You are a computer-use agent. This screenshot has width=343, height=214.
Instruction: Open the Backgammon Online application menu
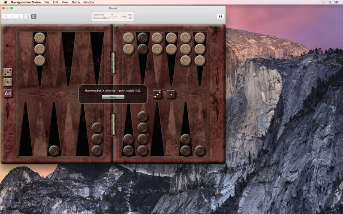(x=25, y=2)
